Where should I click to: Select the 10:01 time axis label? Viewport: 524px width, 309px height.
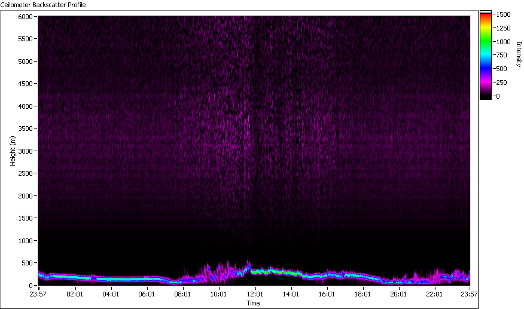(x=218, y=294)
